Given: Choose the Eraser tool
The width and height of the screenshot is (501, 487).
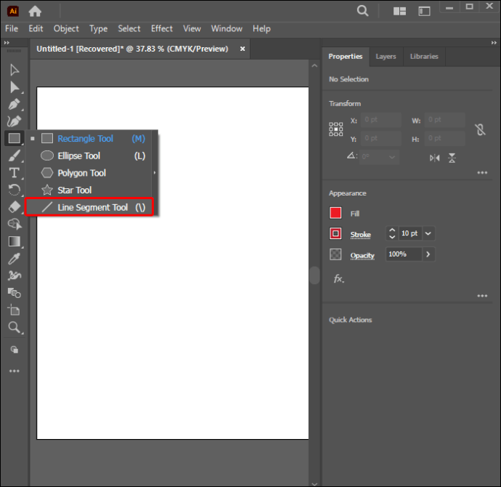Looking at the screenshot, I should point(14,207).
